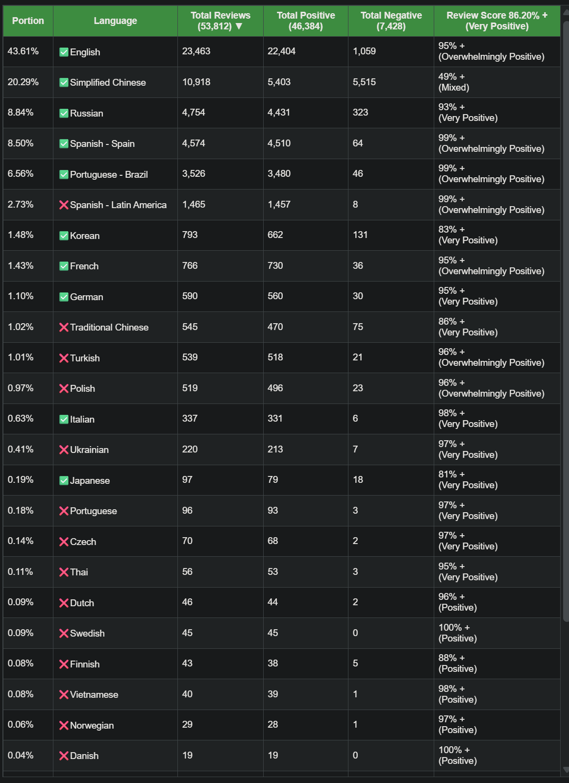
Task: Click the green checkmark beside Korean
Action: (64, 236)
